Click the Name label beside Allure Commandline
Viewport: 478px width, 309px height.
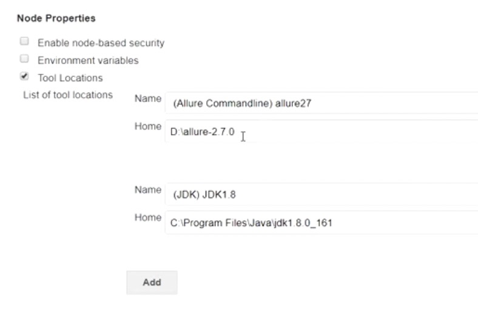pyautogui.click(x=147, y=99)
